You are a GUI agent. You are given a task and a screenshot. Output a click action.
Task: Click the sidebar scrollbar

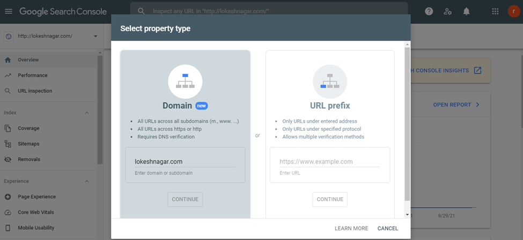(100, 110)
